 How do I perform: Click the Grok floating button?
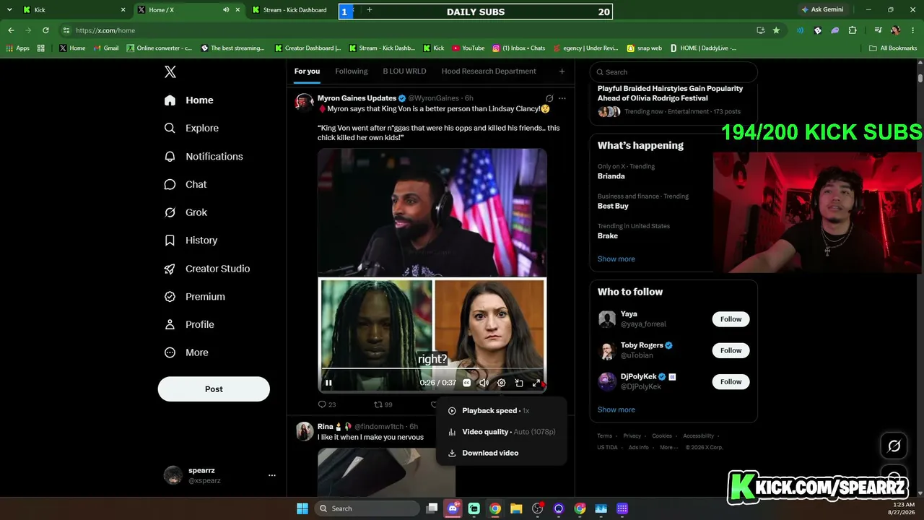click(x=894, y=446)
